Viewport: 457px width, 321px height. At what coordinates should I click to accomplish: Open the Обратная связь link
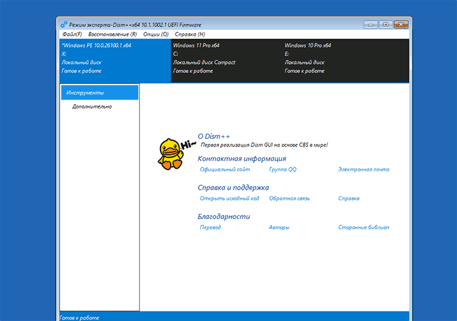(x=289, y=199)
